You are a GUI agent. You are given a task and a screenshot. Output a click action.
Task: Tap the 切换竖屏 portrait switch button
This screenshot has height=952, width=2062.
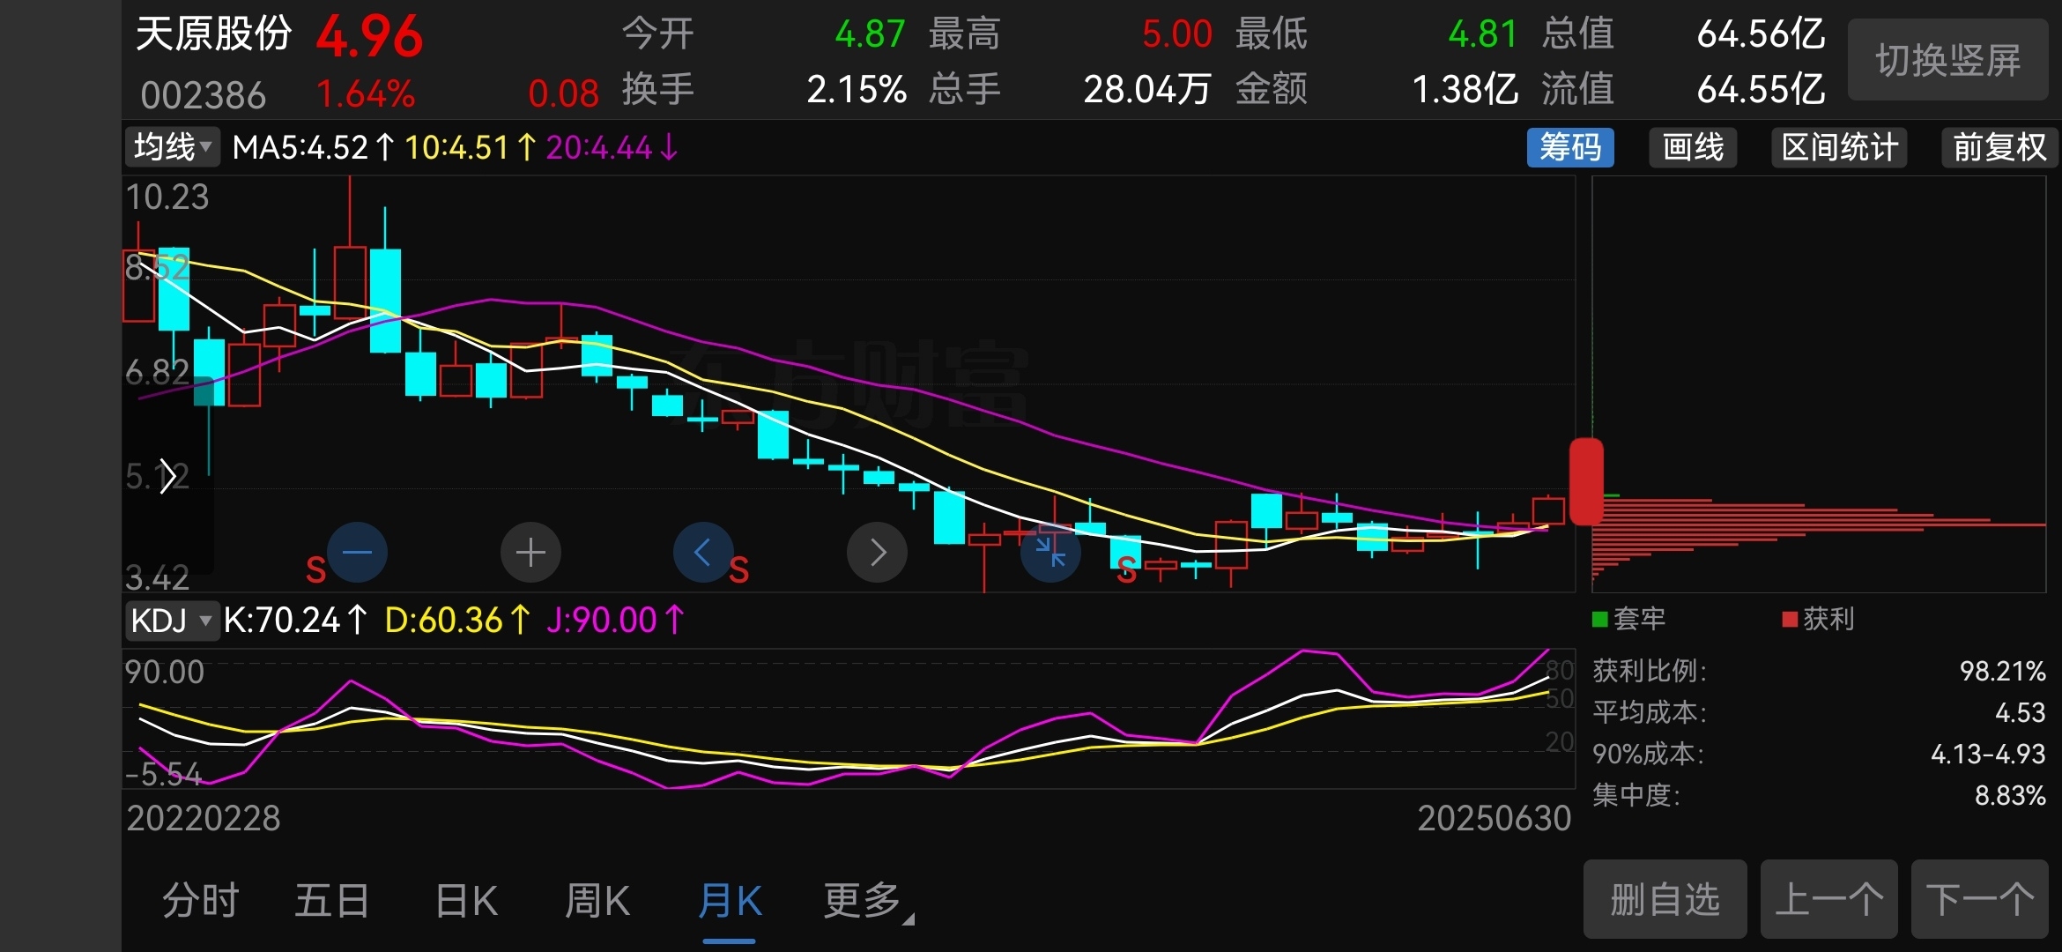pos(1947,60)
